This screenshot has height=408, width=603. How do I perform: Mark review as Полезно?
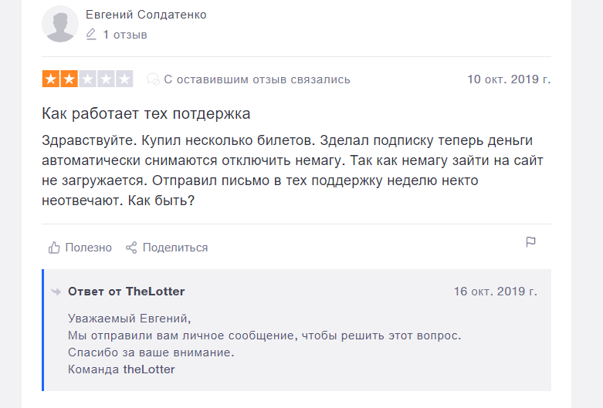pyautogui.click(x=89, y=248)
